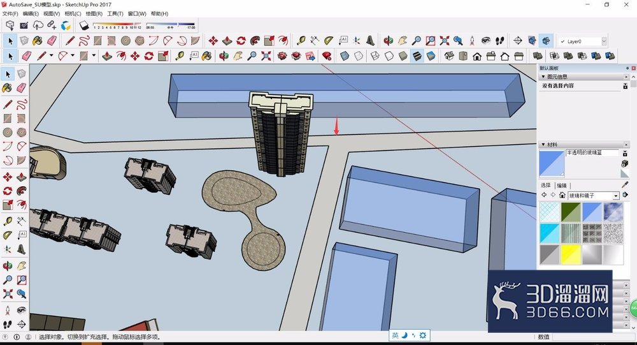This screenshot has width=637, height=345.
Task: Collapse the 图元信息 panel
Action: click(543, 77)
